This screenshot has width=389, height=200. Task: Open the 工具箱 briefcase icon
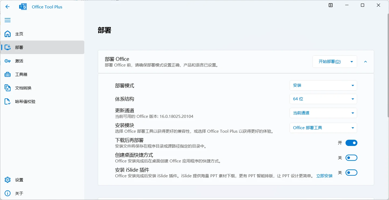pyautogui.click(x=8, y=74)
